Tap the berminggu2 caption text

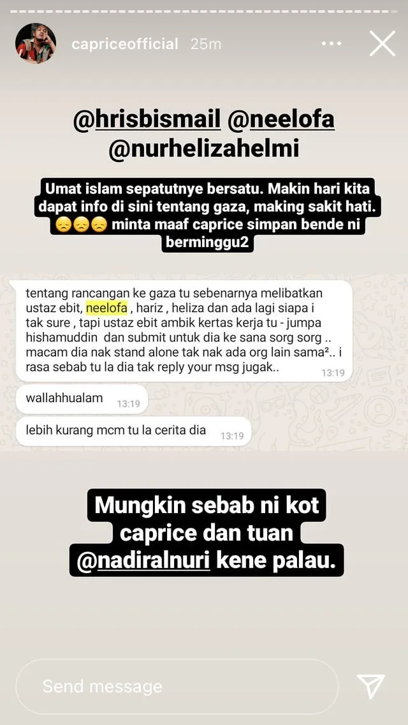(207, 242)
